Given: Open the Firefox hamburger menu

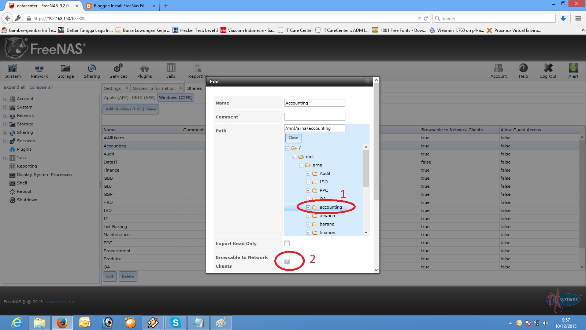Looking at the screenshot, I should (x=578, y=18).
